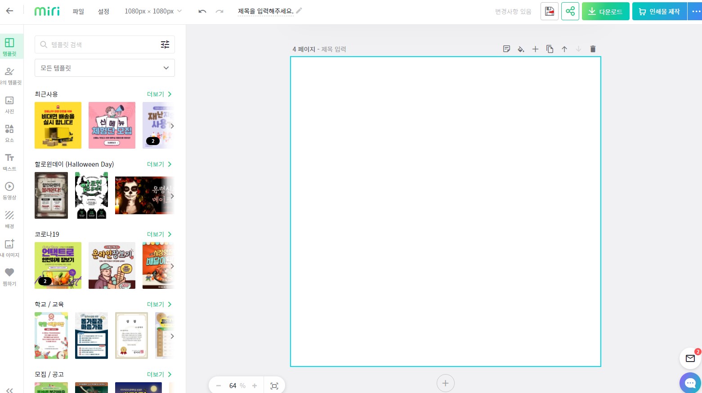702x393 pixels.
Task: Click the 다운로드 download button
Action: coord(605,11)
